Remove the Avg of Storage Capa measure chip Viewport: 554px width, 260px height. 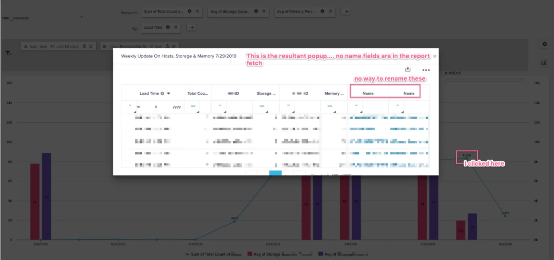[264, 11]
